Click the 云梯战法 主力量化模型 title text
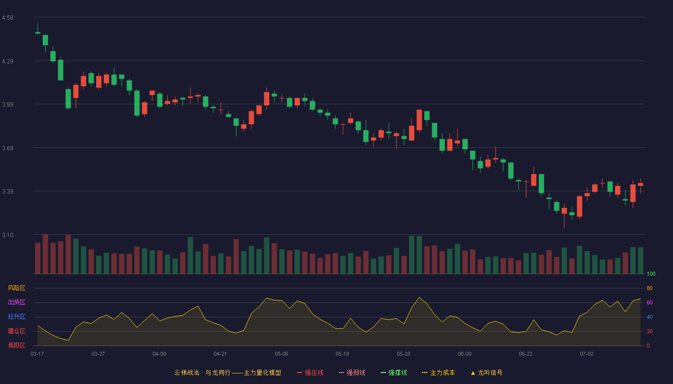Screen dimensions: 673x384 [x=228, y=373]
